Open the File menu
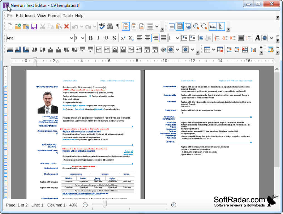 [x=10, y=16]
